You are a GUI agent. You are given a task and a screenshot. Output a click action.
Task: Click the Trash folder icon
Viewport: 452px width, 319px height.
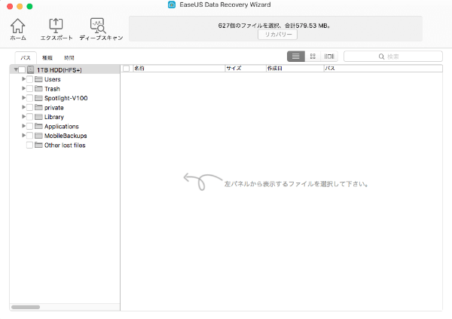click(x=38, y=89)
